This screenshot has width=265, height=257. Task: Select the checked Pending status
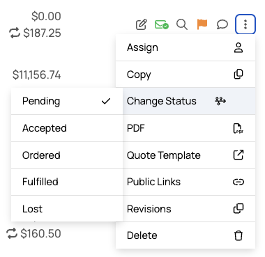[67, 101]
